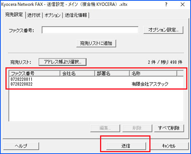Screen dimensions: 191x154
Task: Click the 会社名 column header
Action: pos(77,74)
